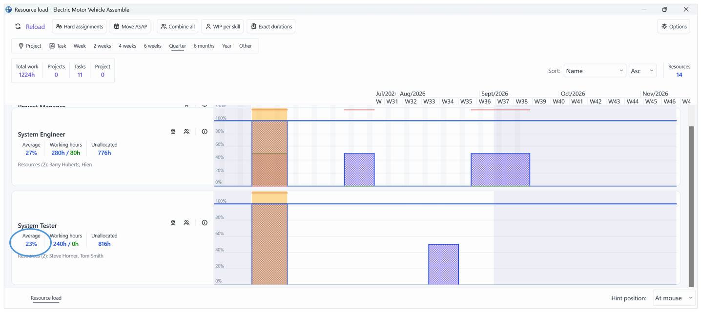Toggle Move ASAP option
The image size is (701, 313).
tap(130, 27)
